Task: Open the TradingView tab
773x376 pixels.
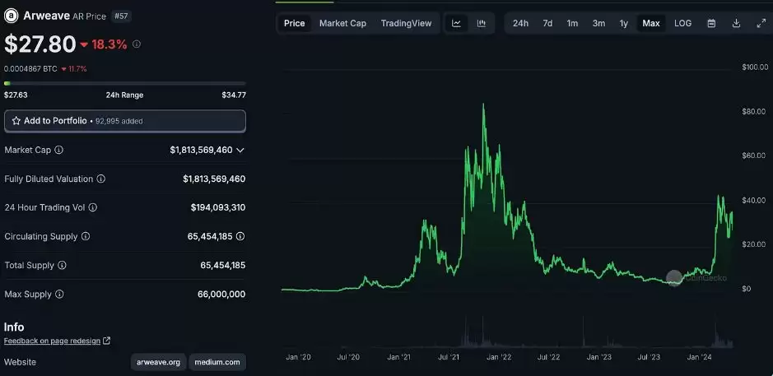Action: (406, 23)
